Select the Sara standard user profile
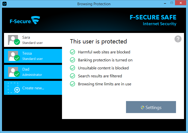Screen dimensions: 188x133 [x=32, y=40]
